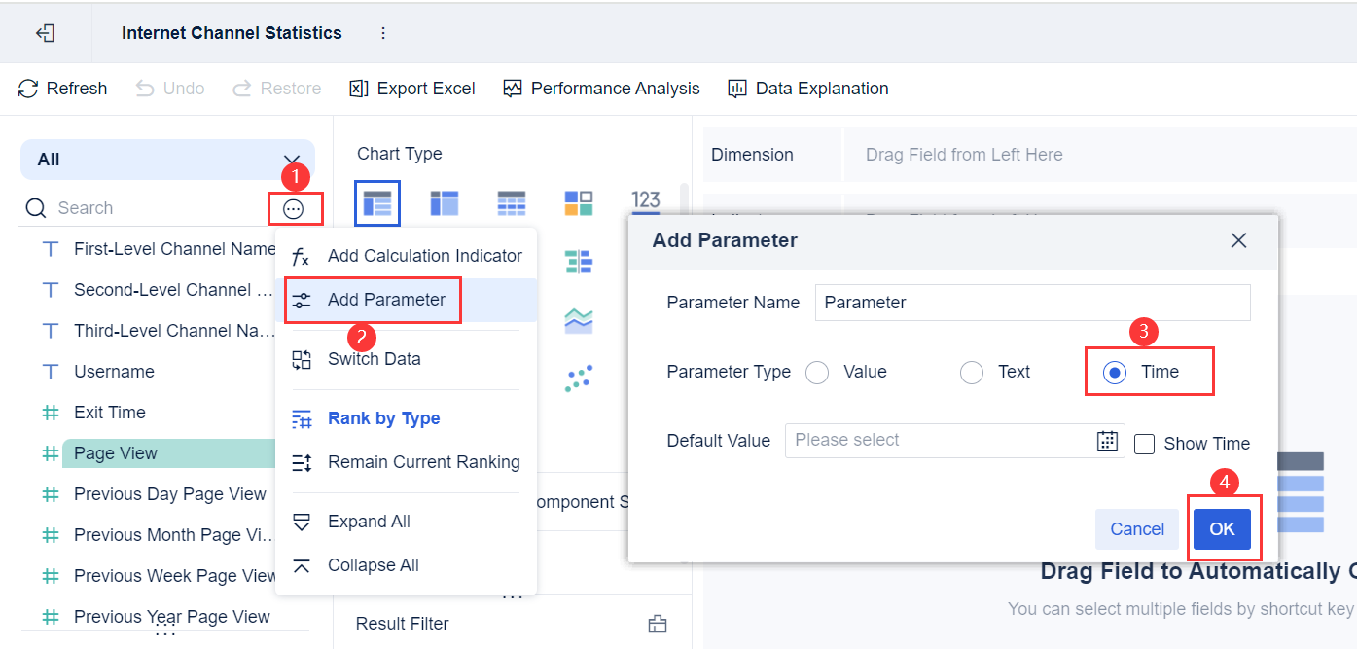Viewport: 1357px width, 649px height.
Task: Click the field list more-options icon
Action: 293,208
